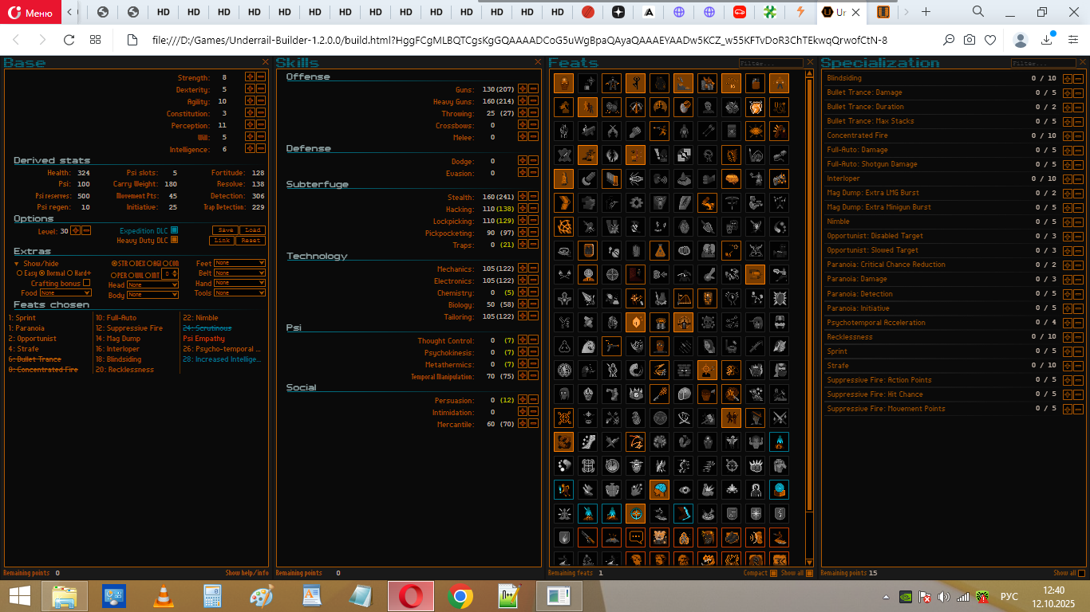Open VLC media player from the taskbar

[x=163, y=596]
